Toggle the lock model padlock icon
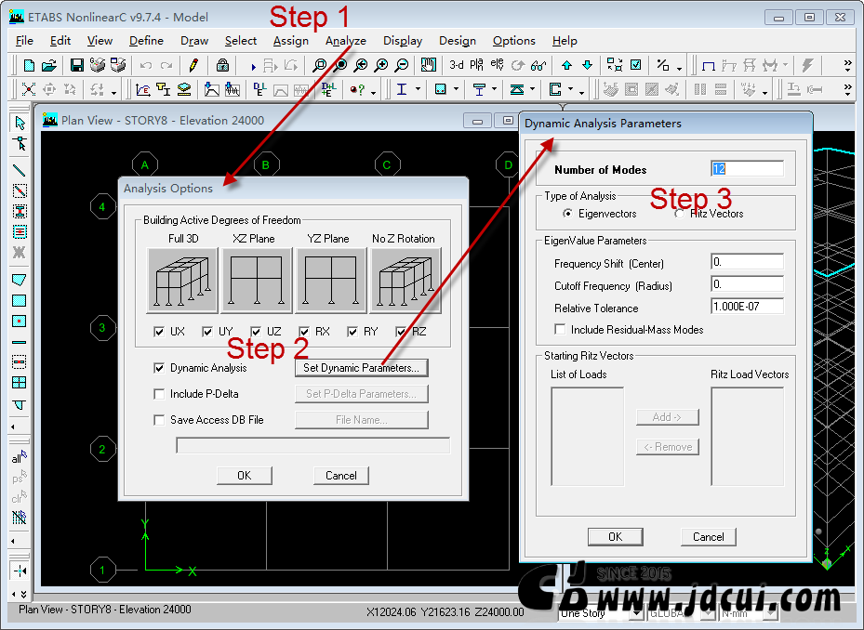Image resolution: width=864 pixels, height=630 pixels. 222,66
